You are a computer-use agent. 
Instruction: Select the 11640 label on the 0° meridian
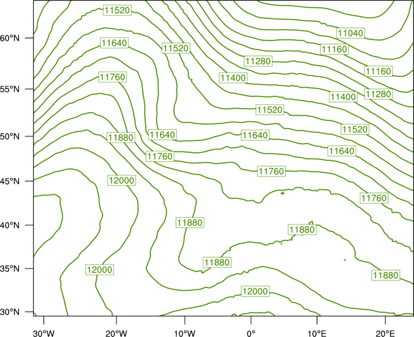pos(255,135)
